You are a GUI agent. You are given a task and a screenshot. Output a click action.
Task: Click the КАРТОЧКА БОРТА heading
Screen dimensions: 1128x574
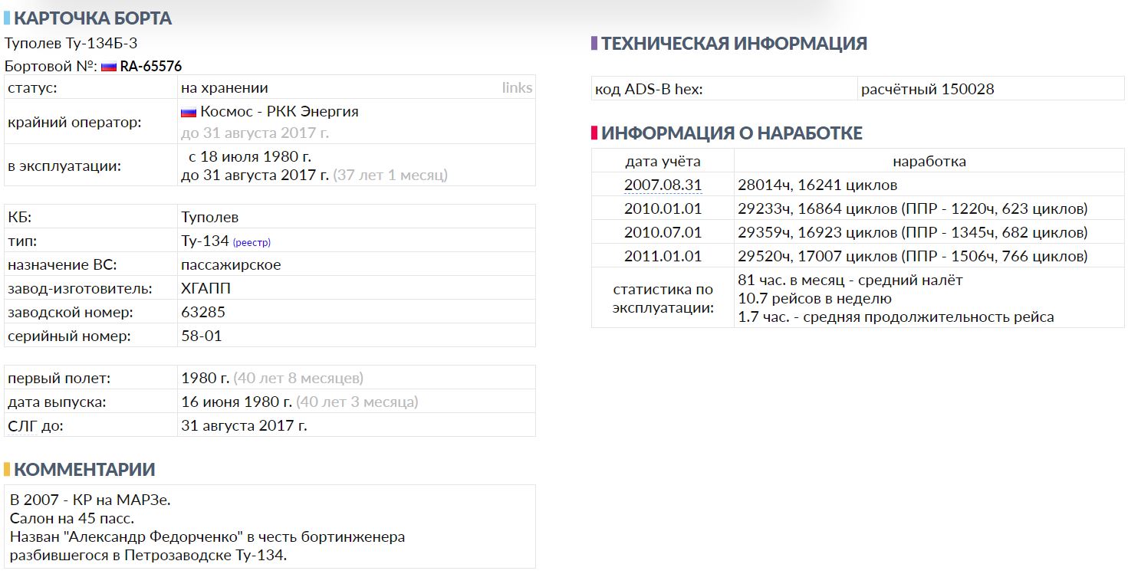point(93,18)
